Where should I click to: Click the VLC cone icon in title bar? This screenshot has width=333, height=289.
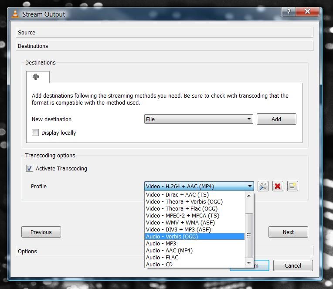tap(15, 14)
